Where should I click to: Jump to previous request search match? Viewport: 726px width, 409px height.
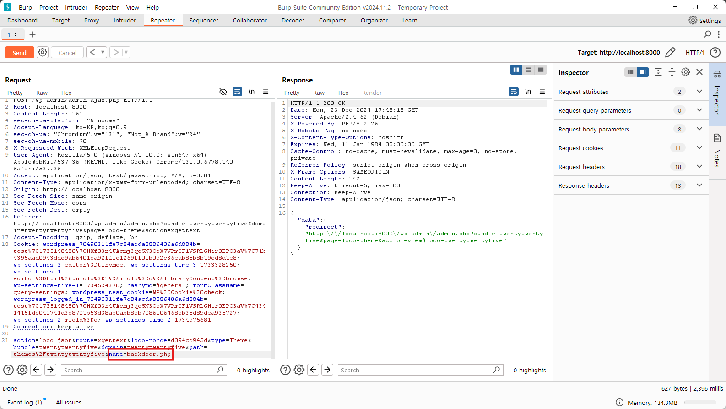37,370
